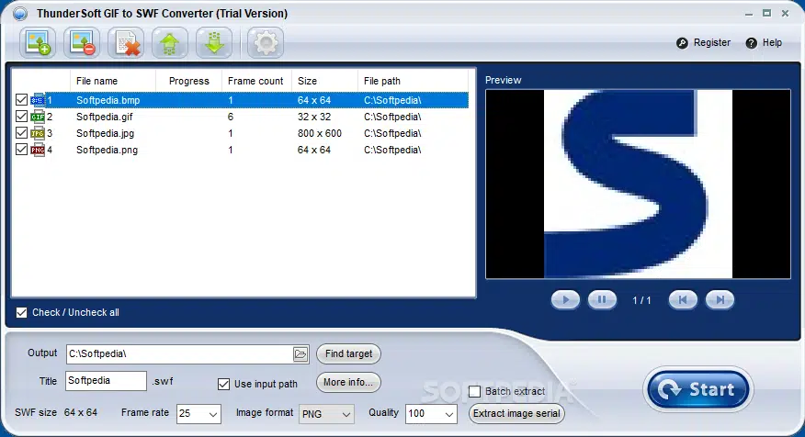
Task: Click the frame count 6 cell
Action: pyautogui.click(x=231, y=117)
